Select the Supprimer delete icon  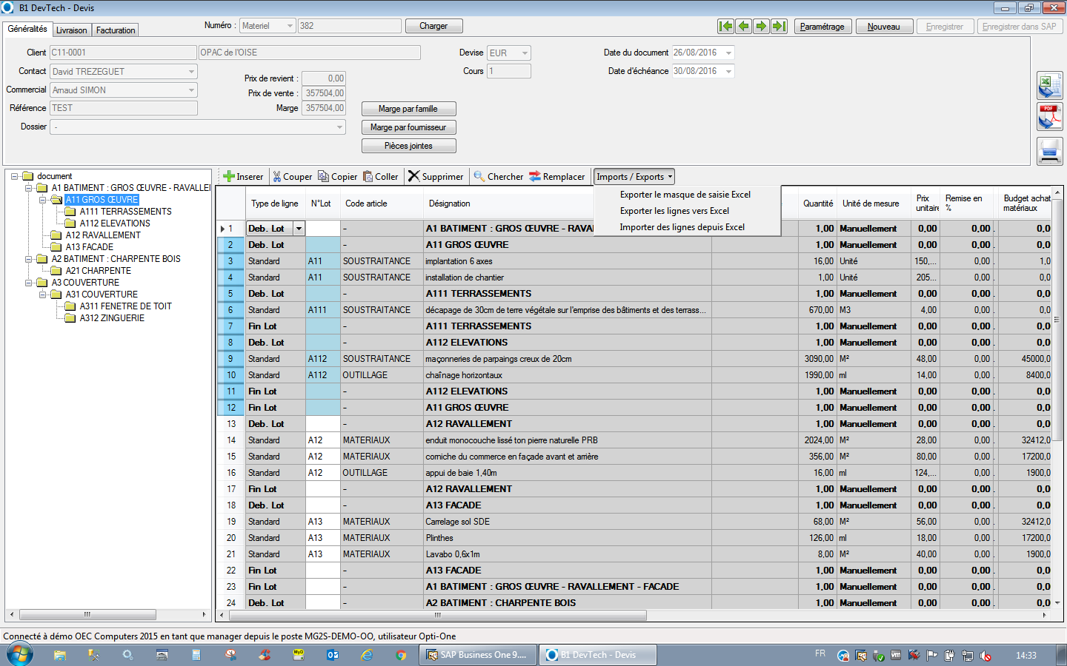tap(413, 176)
